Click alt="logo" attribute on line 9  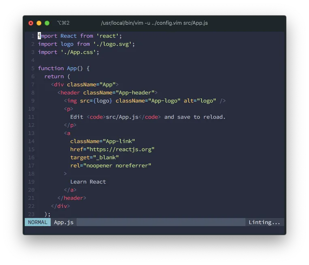pos(200,101)
